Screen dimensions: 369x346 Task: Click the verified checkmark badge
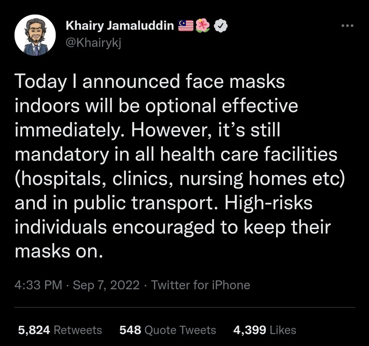click(x=221, y=26)
